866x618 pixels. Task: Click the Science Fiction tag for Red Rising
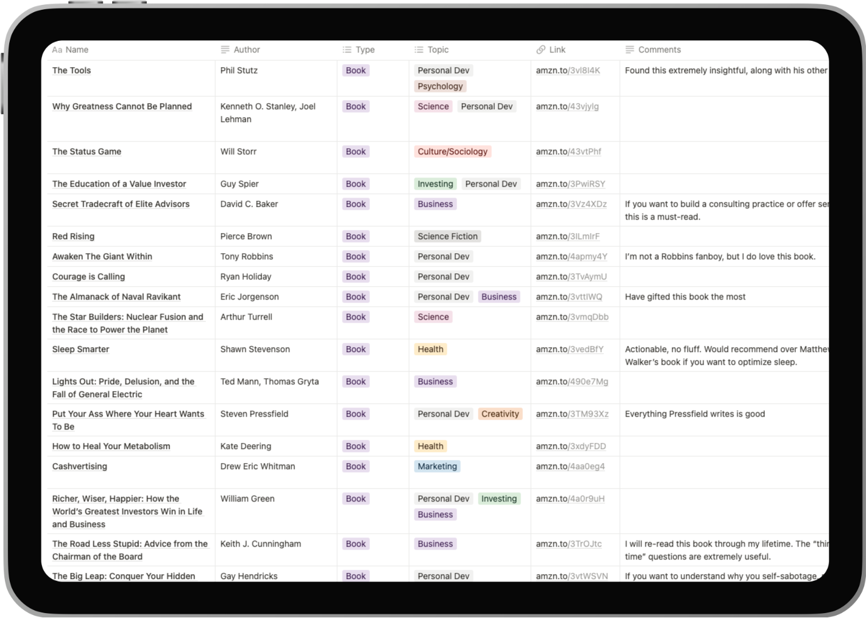(x=447, y=237)
